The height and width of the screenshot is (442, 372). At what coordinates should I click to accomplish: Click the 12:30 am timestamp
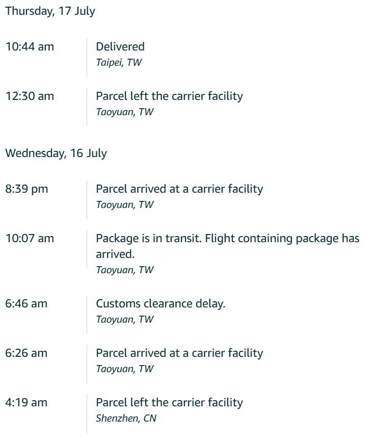pos(30,96)
